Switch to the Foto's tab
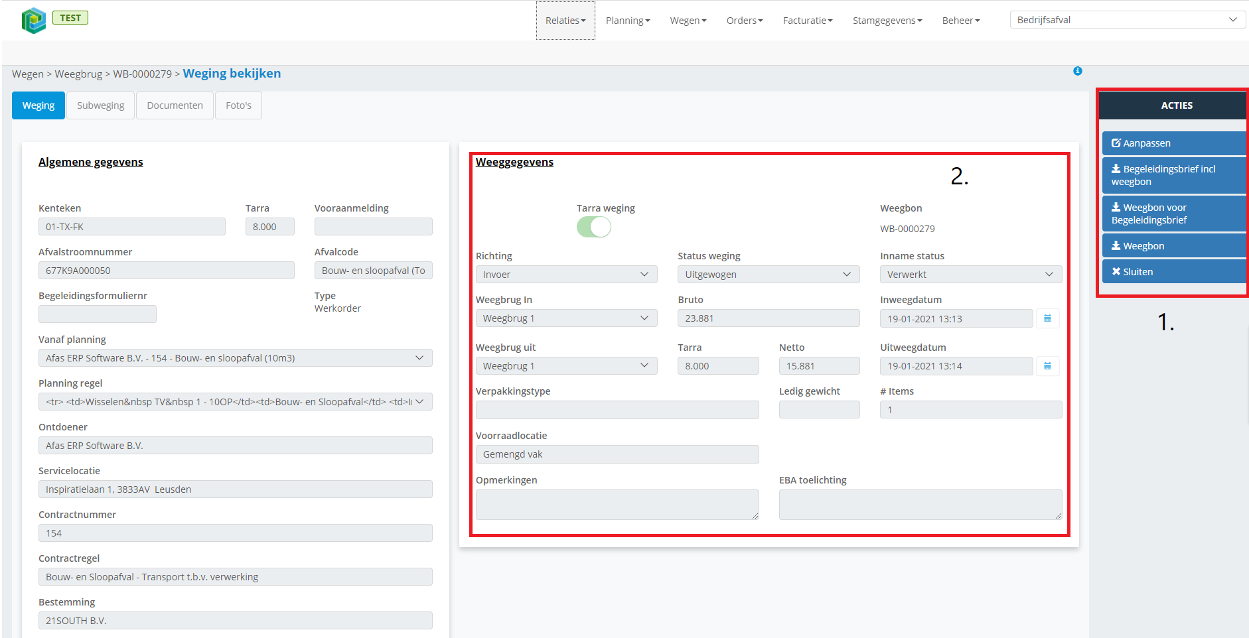Viewport: 1249px width, 638px height. [x=238, y=105]
